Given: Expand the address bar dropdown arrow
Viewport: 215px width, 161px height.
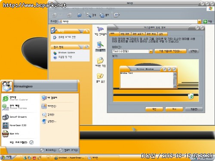Looking at the screenshot, I should 200,21.
